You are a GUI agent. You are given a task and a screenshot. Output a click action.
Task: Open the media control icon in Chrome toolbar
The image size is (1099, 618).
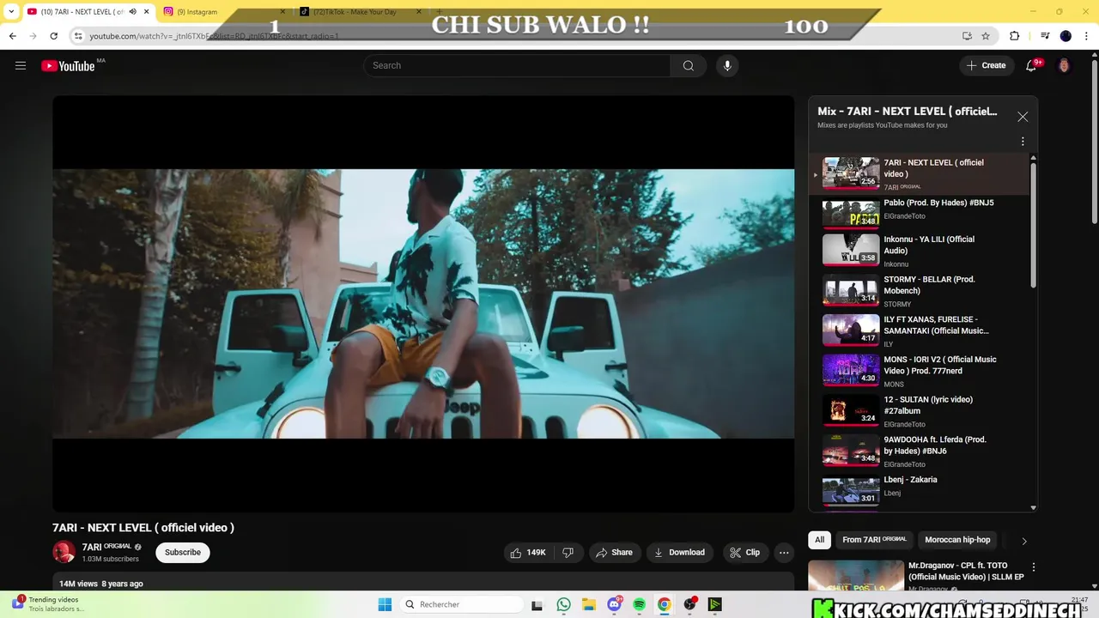tap(1045, 36)
